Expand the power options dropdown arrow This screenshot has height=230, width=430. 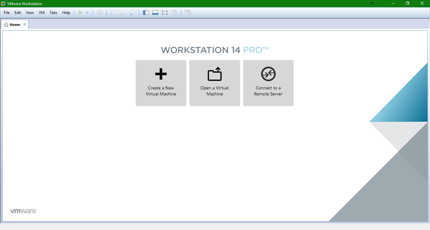[87, 13]
